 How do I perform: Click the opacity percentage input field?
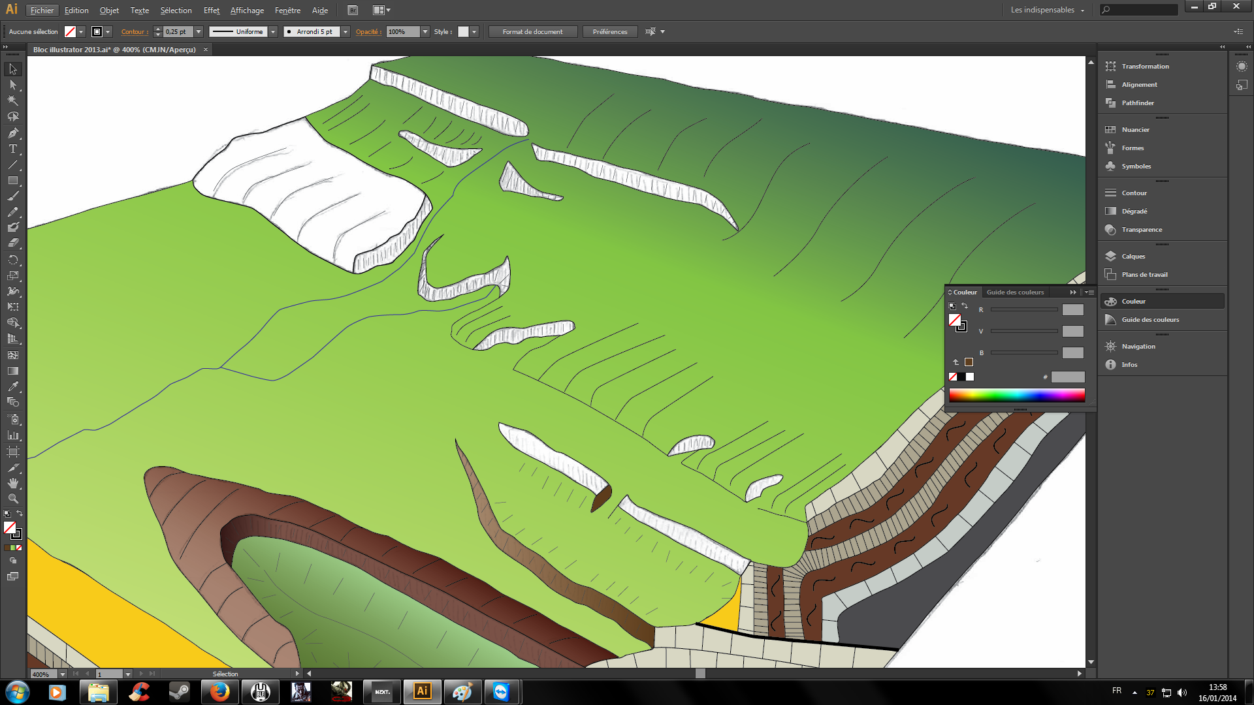pyautogui.click(x=400, y=32)
